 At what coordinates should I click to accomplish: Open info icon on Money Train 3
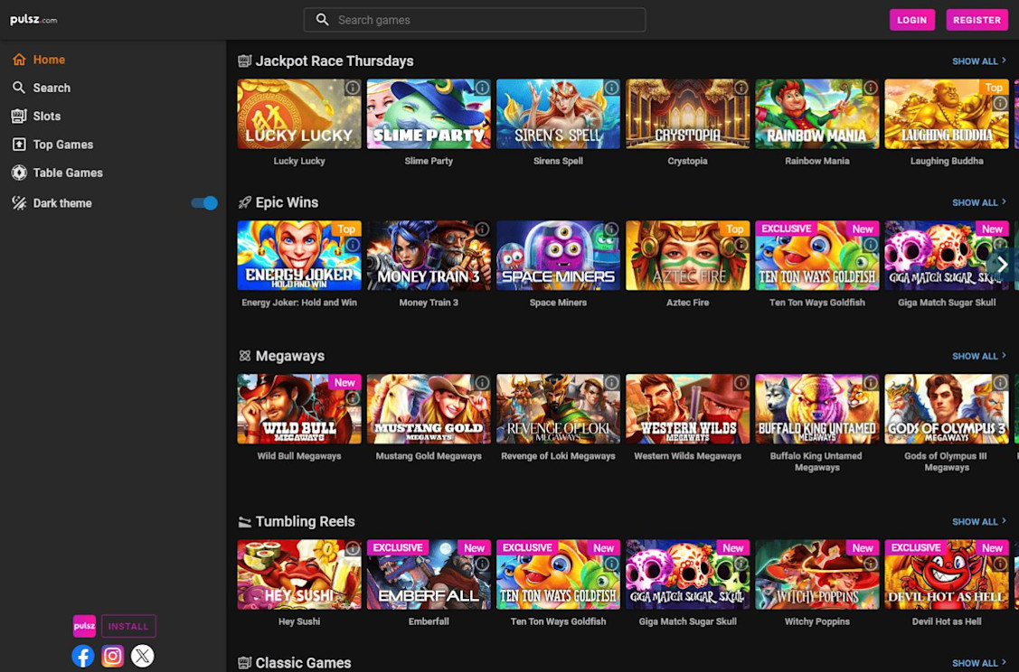pos(482,229)
